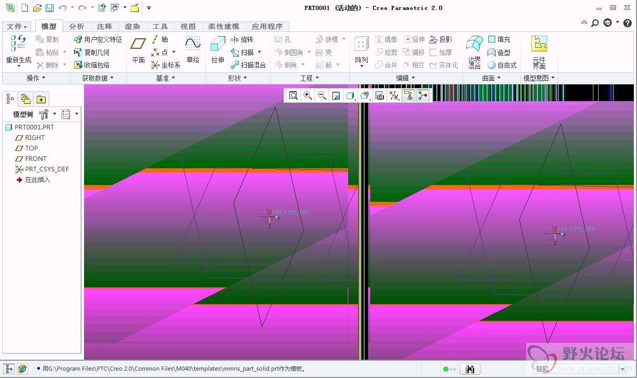The width and height of the screenshot is (637, 378).
Task: Select the 自由式 (Freestyle) tool
Action: (502, 65)
